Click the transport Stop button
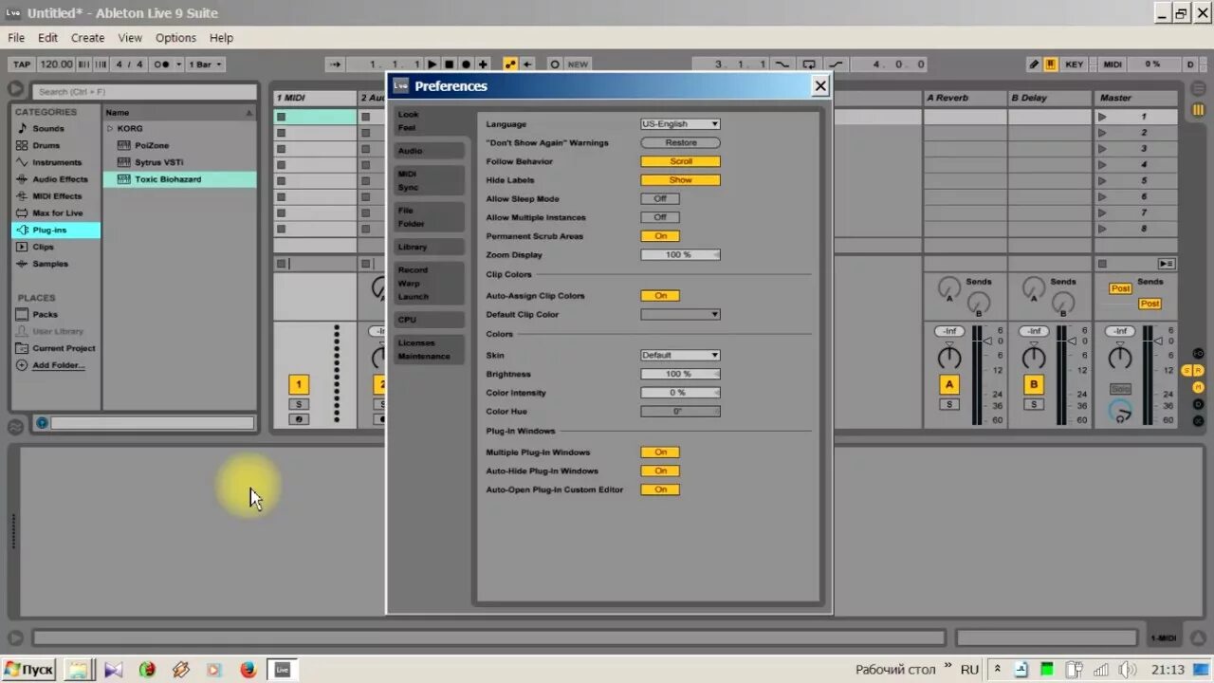 coord(450,65)
